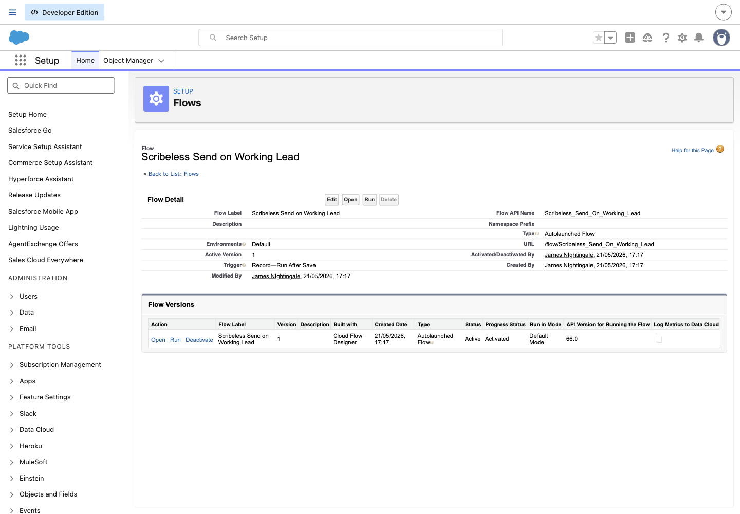
Task: Open Salesforce Mobile App
Action: coord(43,211)
